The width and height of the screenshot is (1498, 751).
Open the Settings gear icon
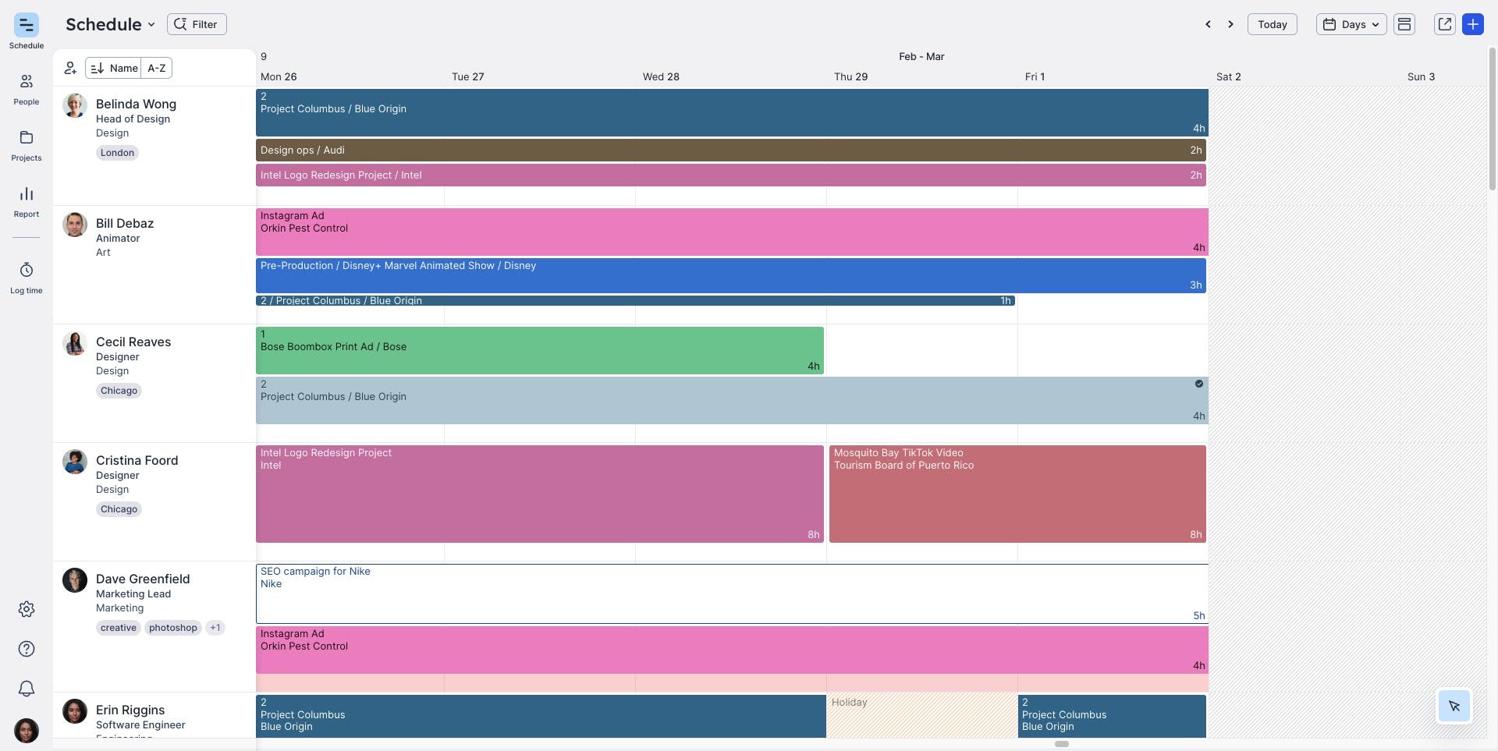coord(26,609)
